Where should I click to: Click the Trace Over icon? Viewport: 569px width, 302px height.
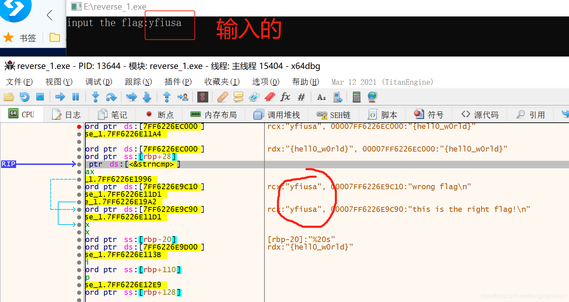tap(147, 97)
